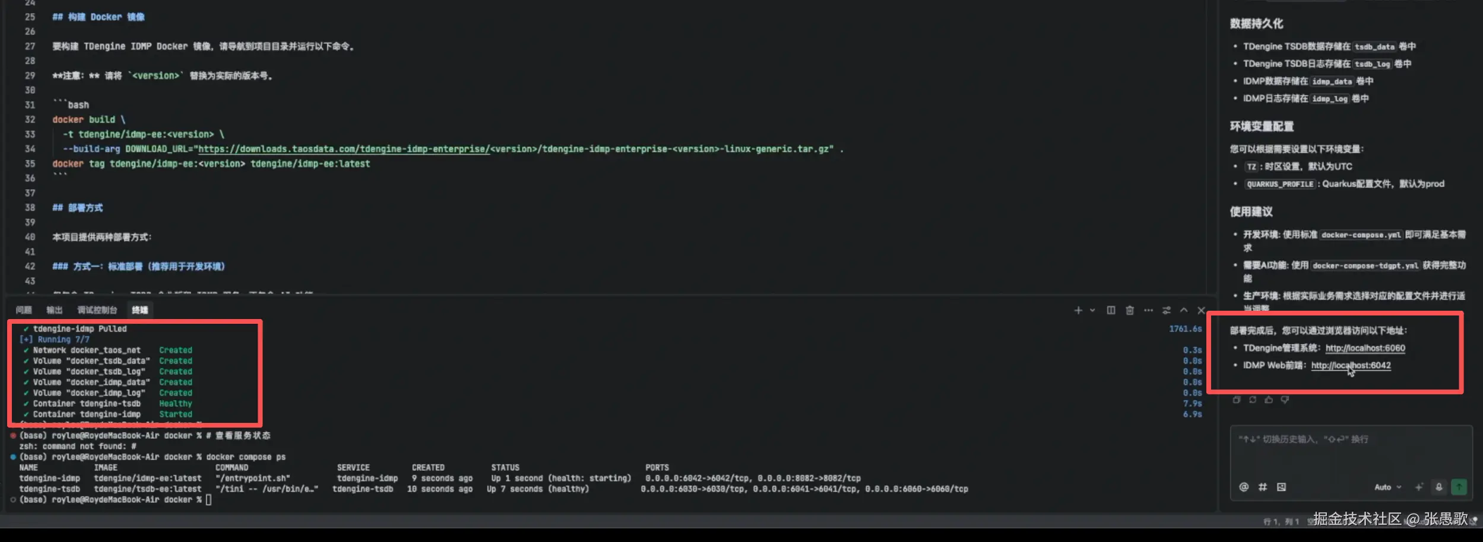Click the TZ code tag in chat
The height and width of the screenshot is (542, 1483).
(1251, 167)
